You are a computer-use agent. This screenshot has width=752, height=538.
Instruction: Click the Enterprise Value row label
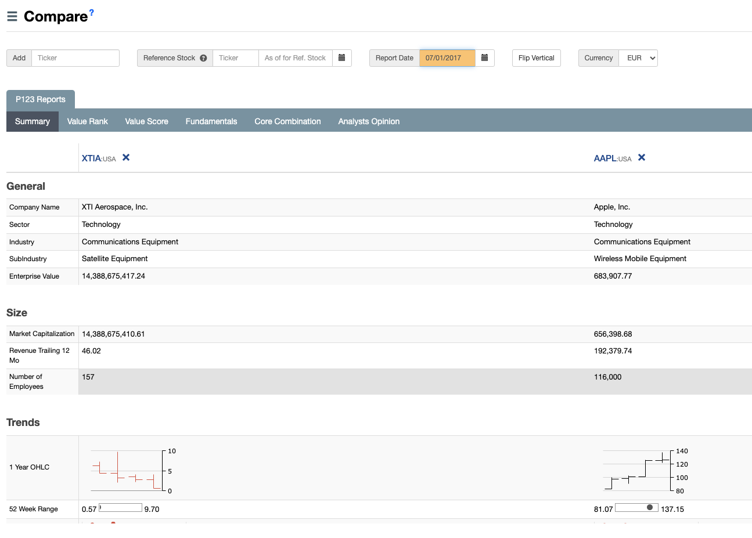(x=34, y=276)
